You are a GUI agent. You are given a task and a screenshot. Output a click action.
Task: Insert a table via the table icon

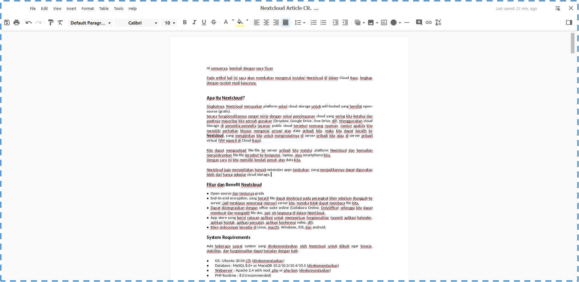(x=358, y=22)
